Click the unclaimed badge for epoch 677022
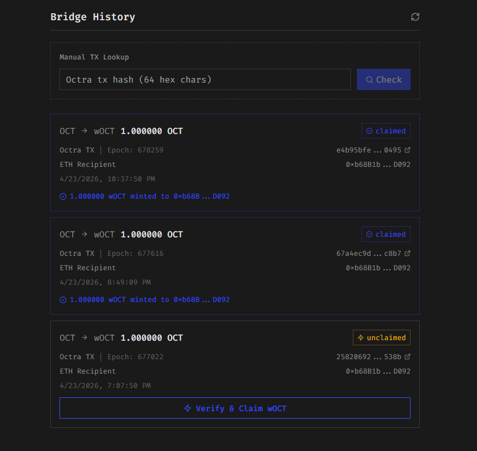 [382, 338]
